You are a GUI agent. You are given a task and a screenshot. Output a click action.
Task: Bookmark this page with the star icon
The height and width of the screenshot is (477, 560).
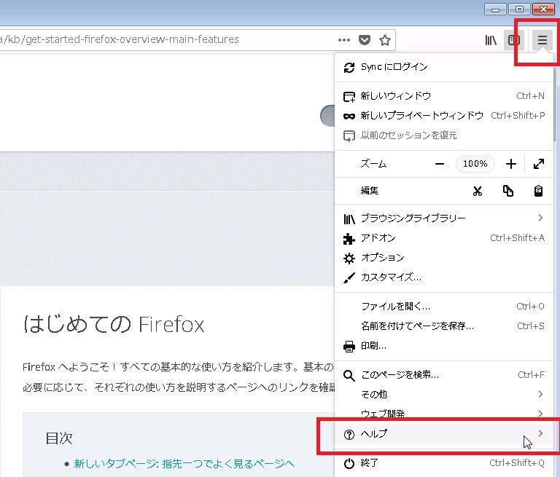pyautogui.click(x=385, y=40)
